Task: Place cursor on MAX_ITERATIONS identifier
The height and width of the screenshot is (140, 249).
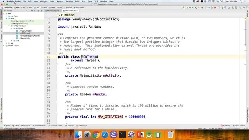Action: 110,117
